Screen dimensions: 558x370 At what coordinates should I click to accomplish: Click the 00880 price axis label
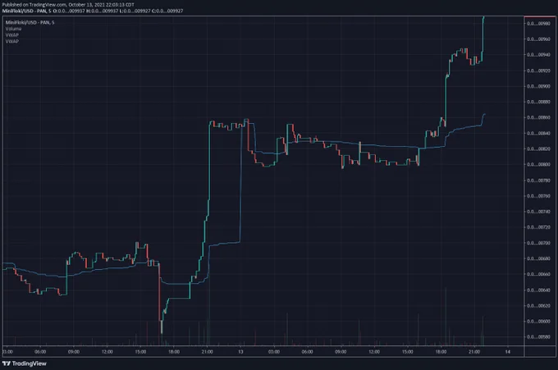coord(539,102)
